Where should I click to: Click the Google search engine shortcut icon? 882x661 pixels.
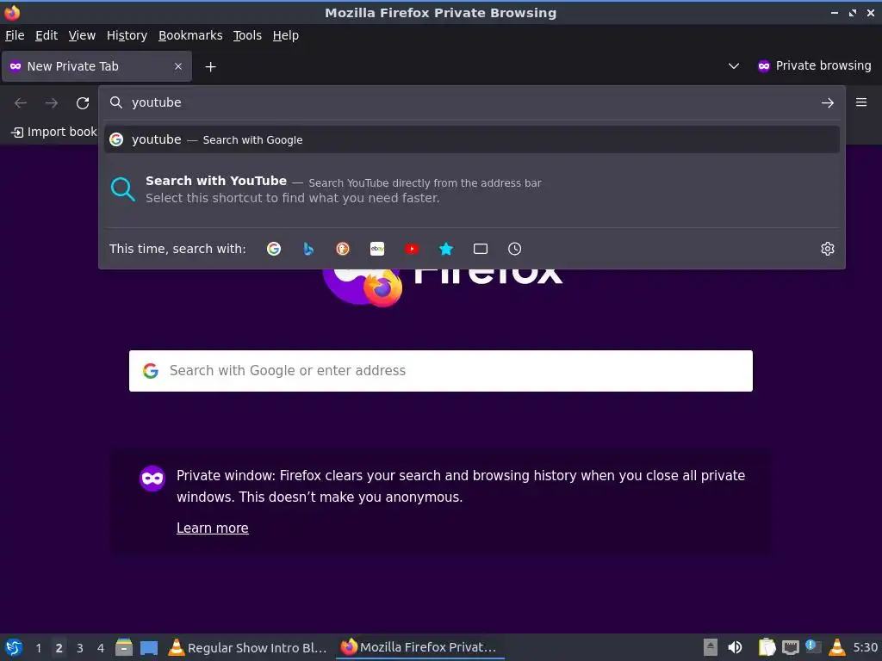[274, 249]
